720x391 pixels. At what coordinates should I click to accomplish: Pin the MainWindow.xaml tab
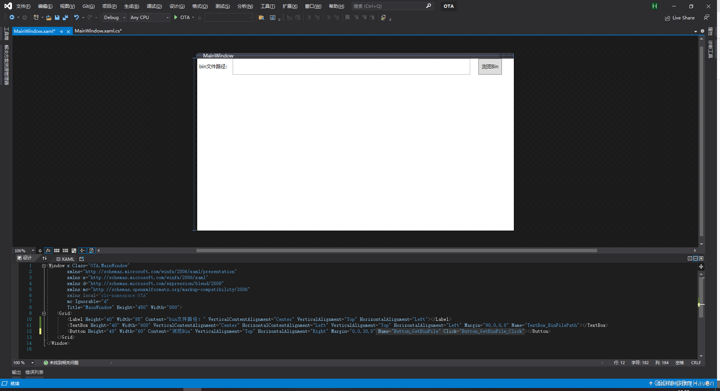61,31
